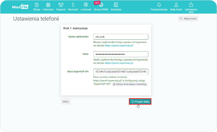The image size is (217, 132).
Task: Select the Klucz SuperVoIP API field
Action: tap(121, 72)
